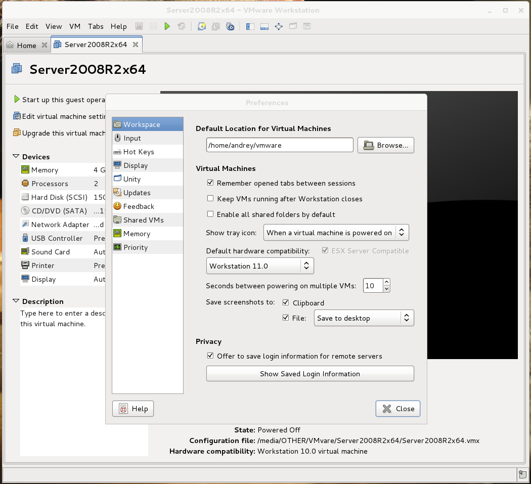Toggle Remember opened tabs between sessions
This screenshot has width=531, height=484.
pos(210,183)
